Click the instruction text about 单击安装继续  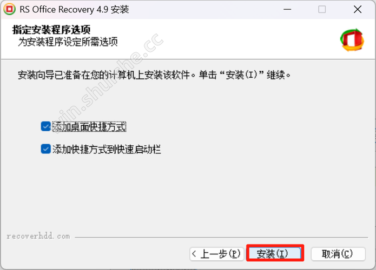[x=154, y=75]
